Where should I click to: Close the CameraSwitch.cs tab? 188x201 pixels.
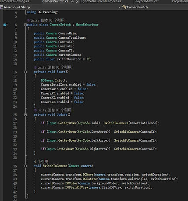[x=77, y=2]
